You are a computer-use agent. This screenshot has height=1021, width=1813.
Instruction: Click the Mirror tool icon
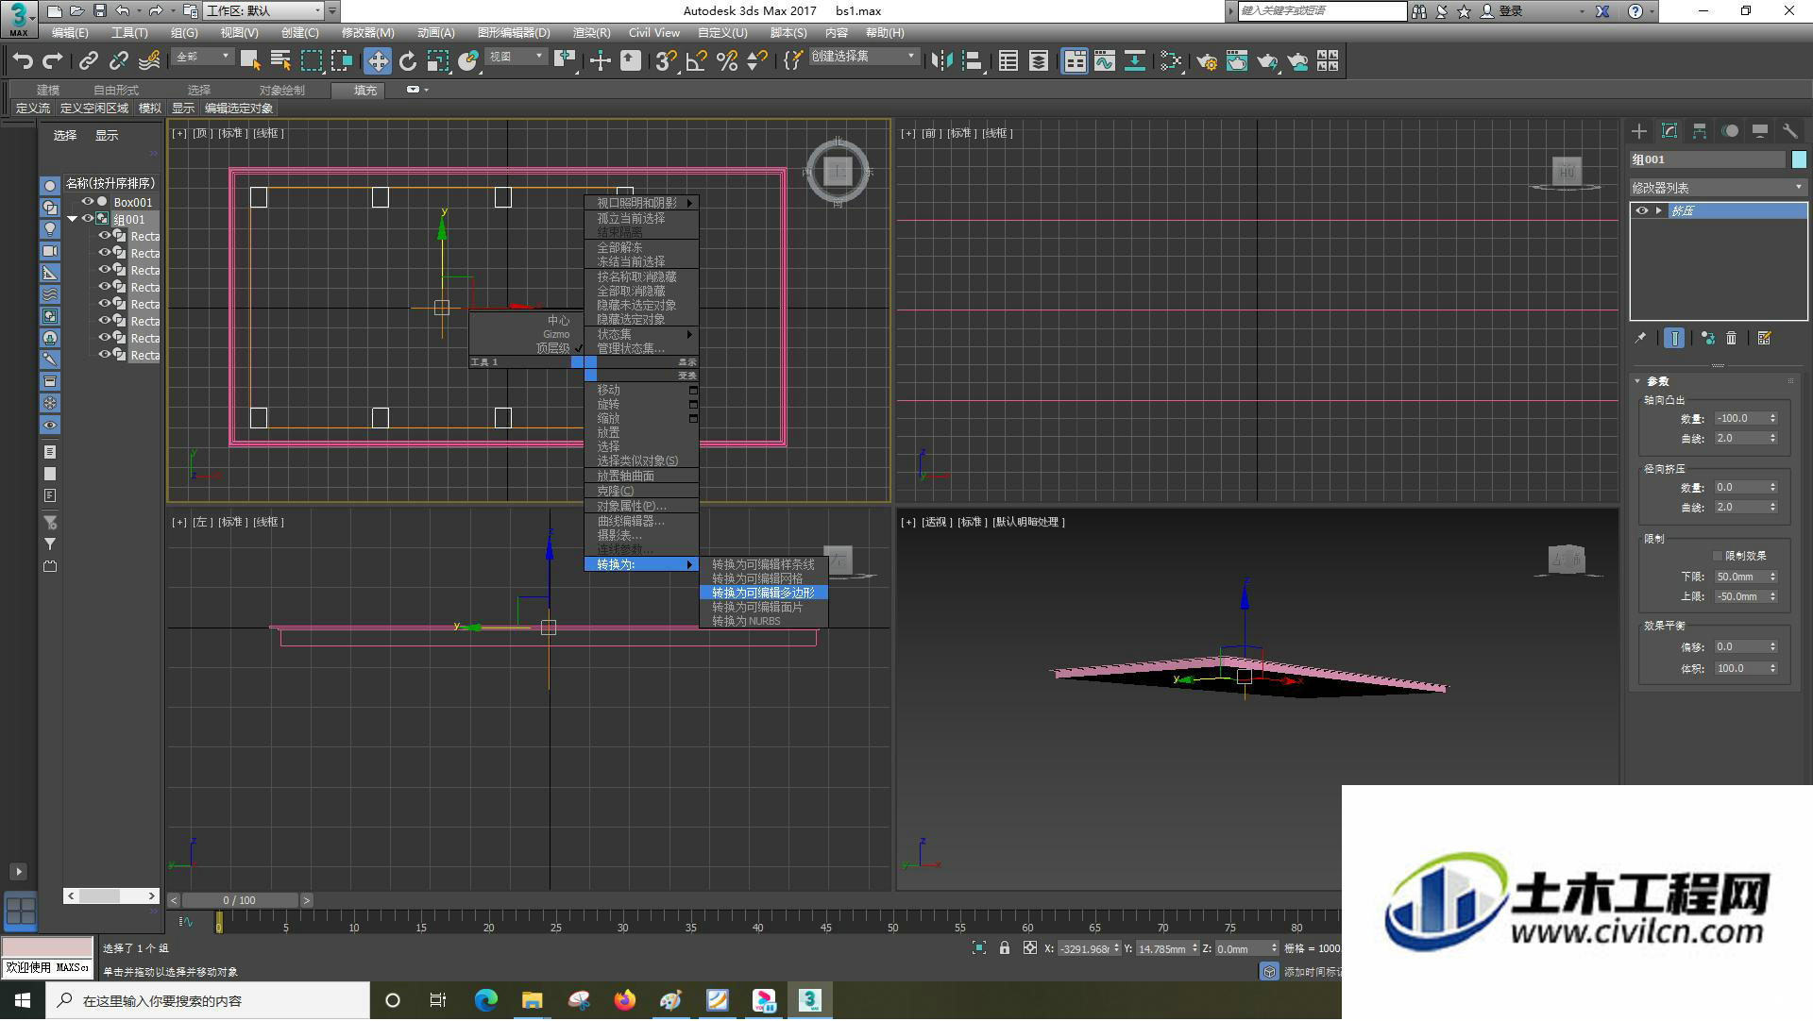click(x=941, y=61)
